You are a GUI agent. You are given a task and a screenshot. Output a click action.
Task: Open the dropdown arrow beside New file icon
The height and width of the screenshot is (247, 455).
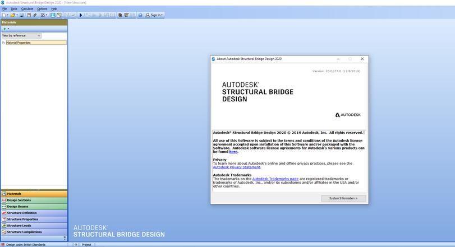pos(7,15)
